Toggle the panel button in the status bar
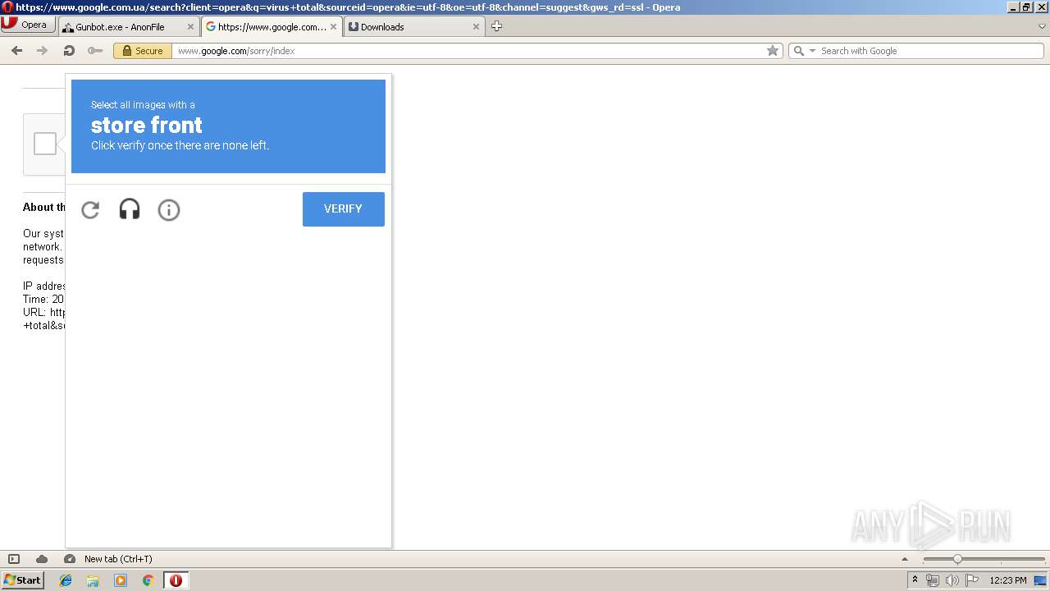The width and height of the screenshot is (1050, 591). 14,559
